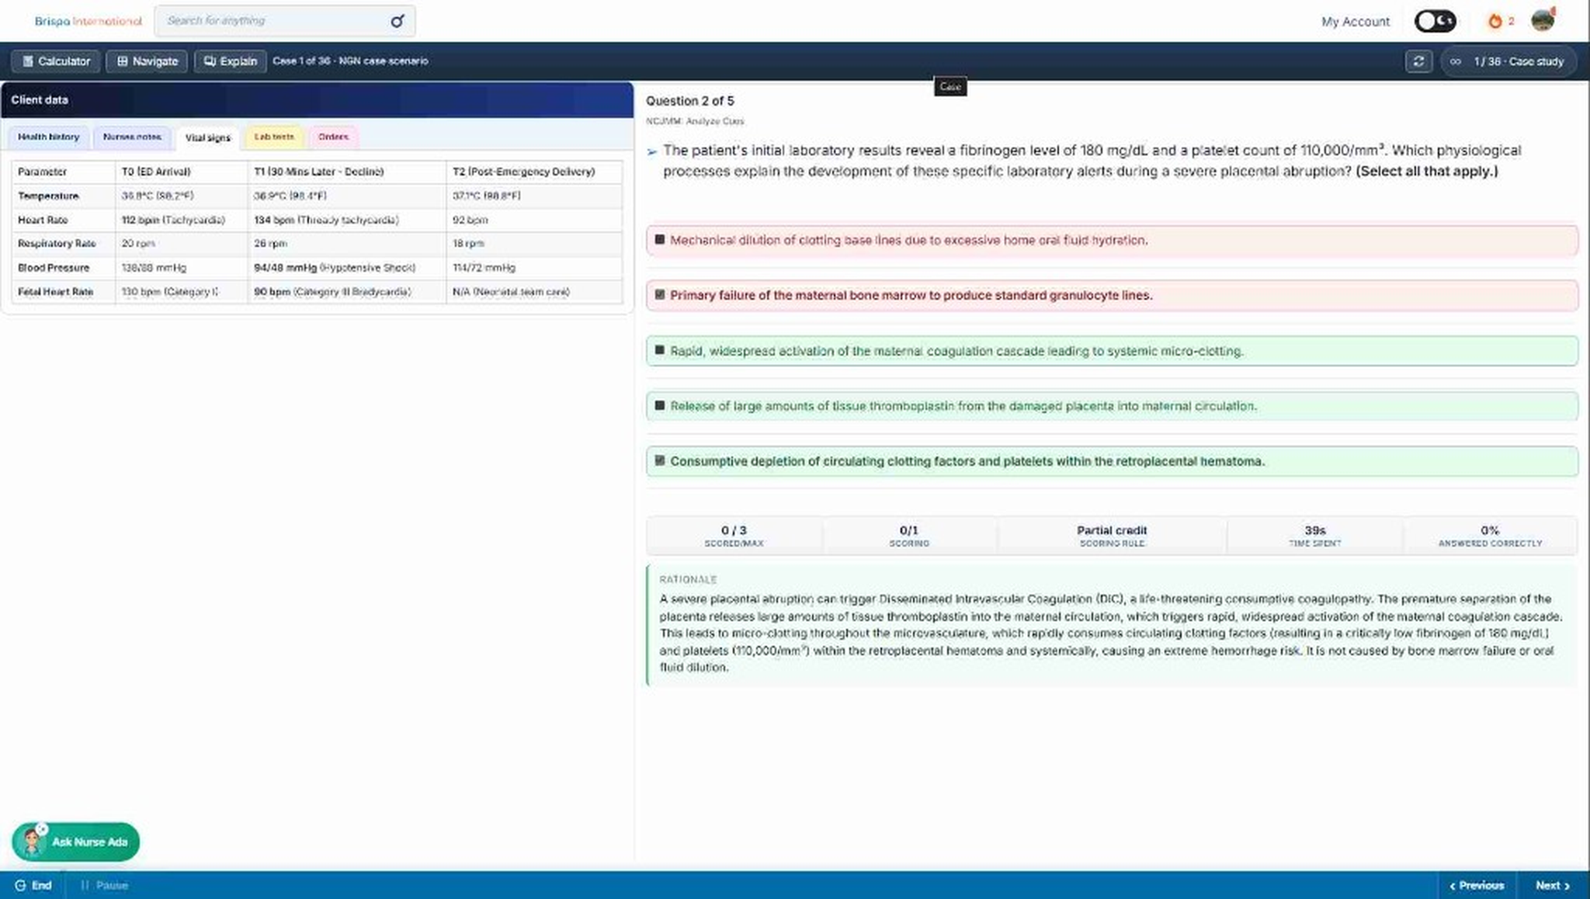
Task: Click the End button
Action: click(x=33, y=885)
